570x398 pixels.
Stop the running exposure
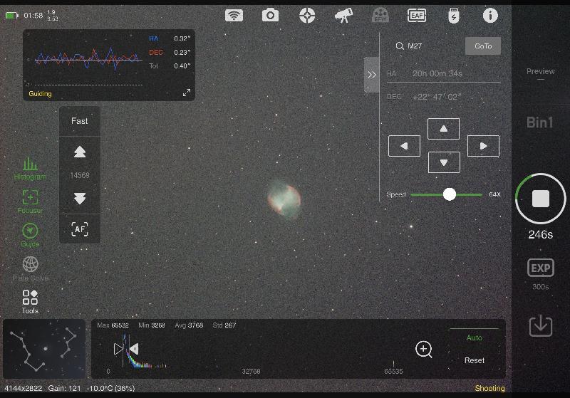click(x=541, y=199)
